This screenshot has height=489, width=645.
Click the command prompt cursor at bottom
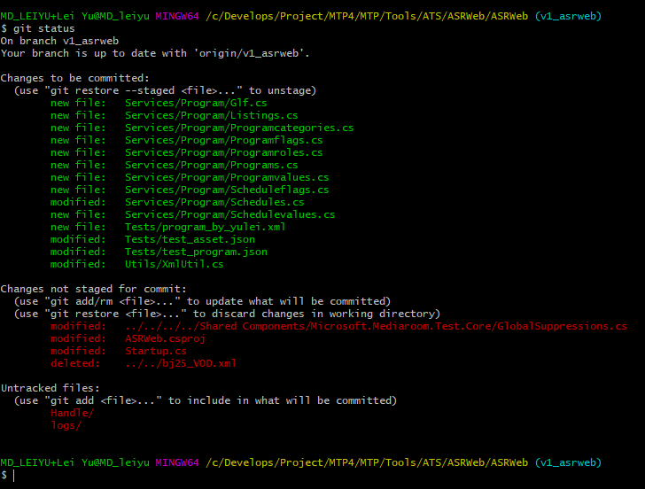[13, 476]
